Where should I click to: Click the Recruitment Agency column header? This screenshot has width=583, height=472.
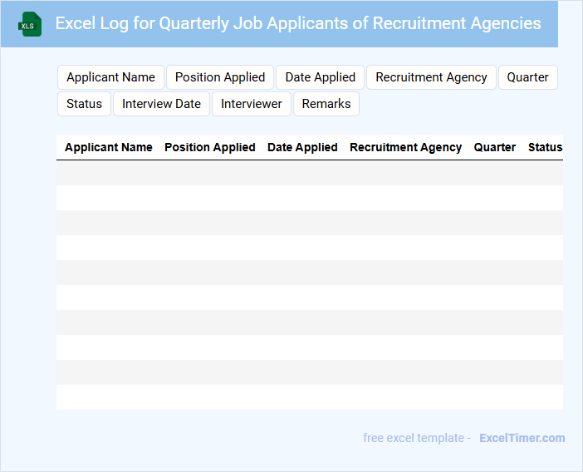click(x=405, y=147)
